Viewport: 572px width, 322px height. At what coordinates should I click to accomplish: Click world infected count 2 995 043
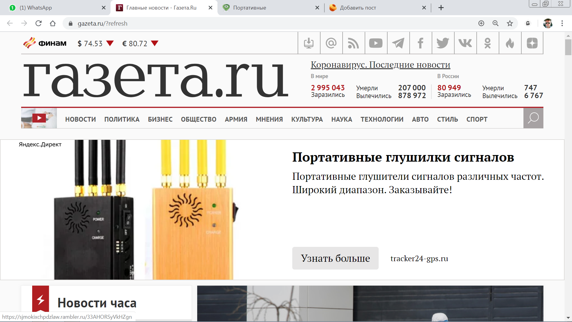click(x=328, y=88)
